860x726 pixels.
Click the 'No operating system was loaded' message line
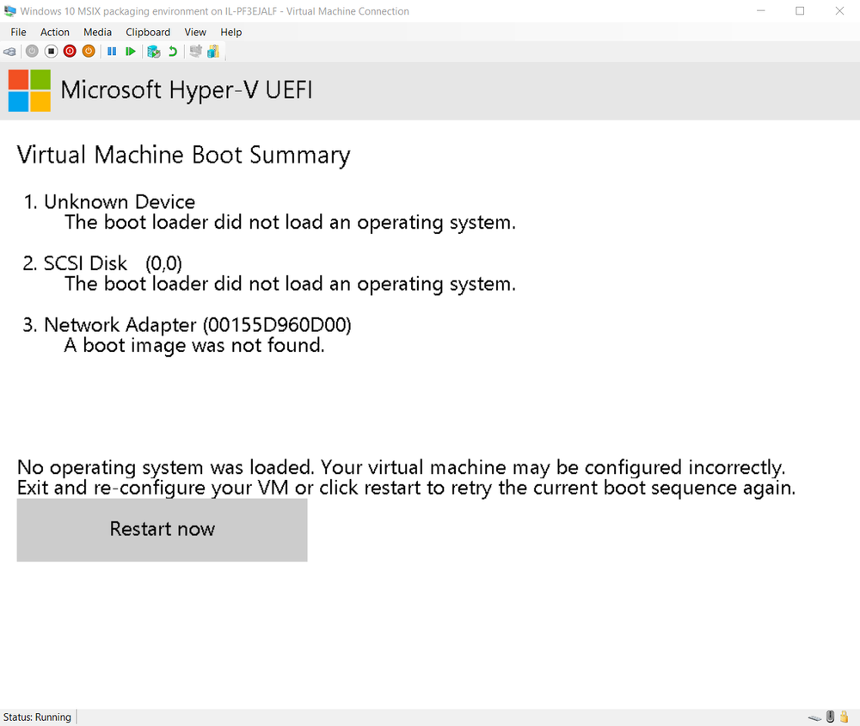click(x=402, y=468)
